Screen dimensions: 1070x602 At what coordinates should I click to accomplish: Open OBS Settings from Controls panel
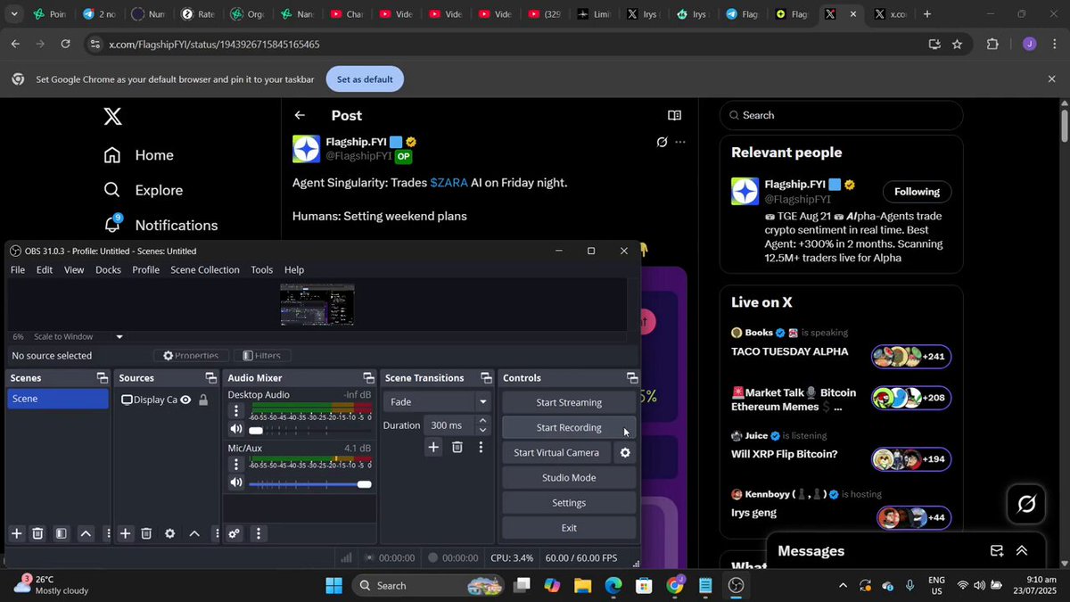569,502
